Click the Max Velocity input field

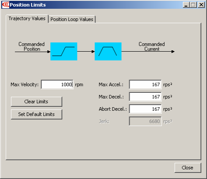(x=57, y=84)
